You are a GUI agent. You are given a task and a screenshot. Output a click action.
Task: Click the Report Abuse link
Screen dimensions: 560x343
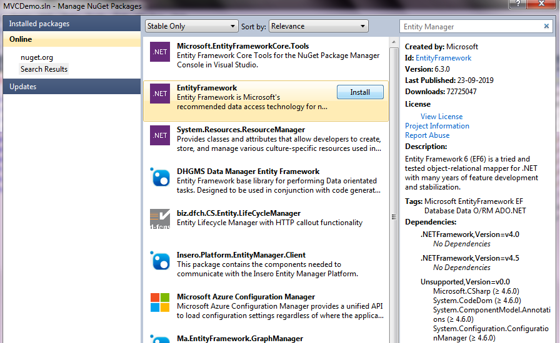click(427, 135)
